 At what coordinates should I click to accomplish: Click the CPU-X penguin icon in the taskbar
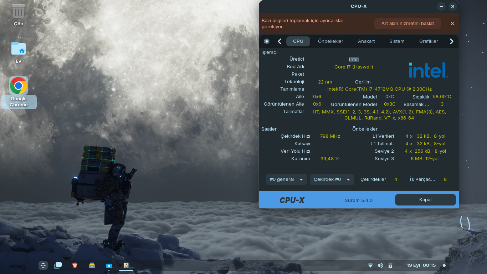[x=126, y=265]
